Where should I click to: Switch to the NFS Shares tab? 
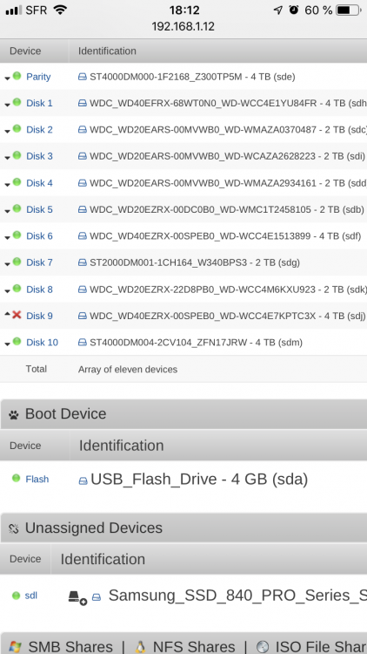click(184, 647)
